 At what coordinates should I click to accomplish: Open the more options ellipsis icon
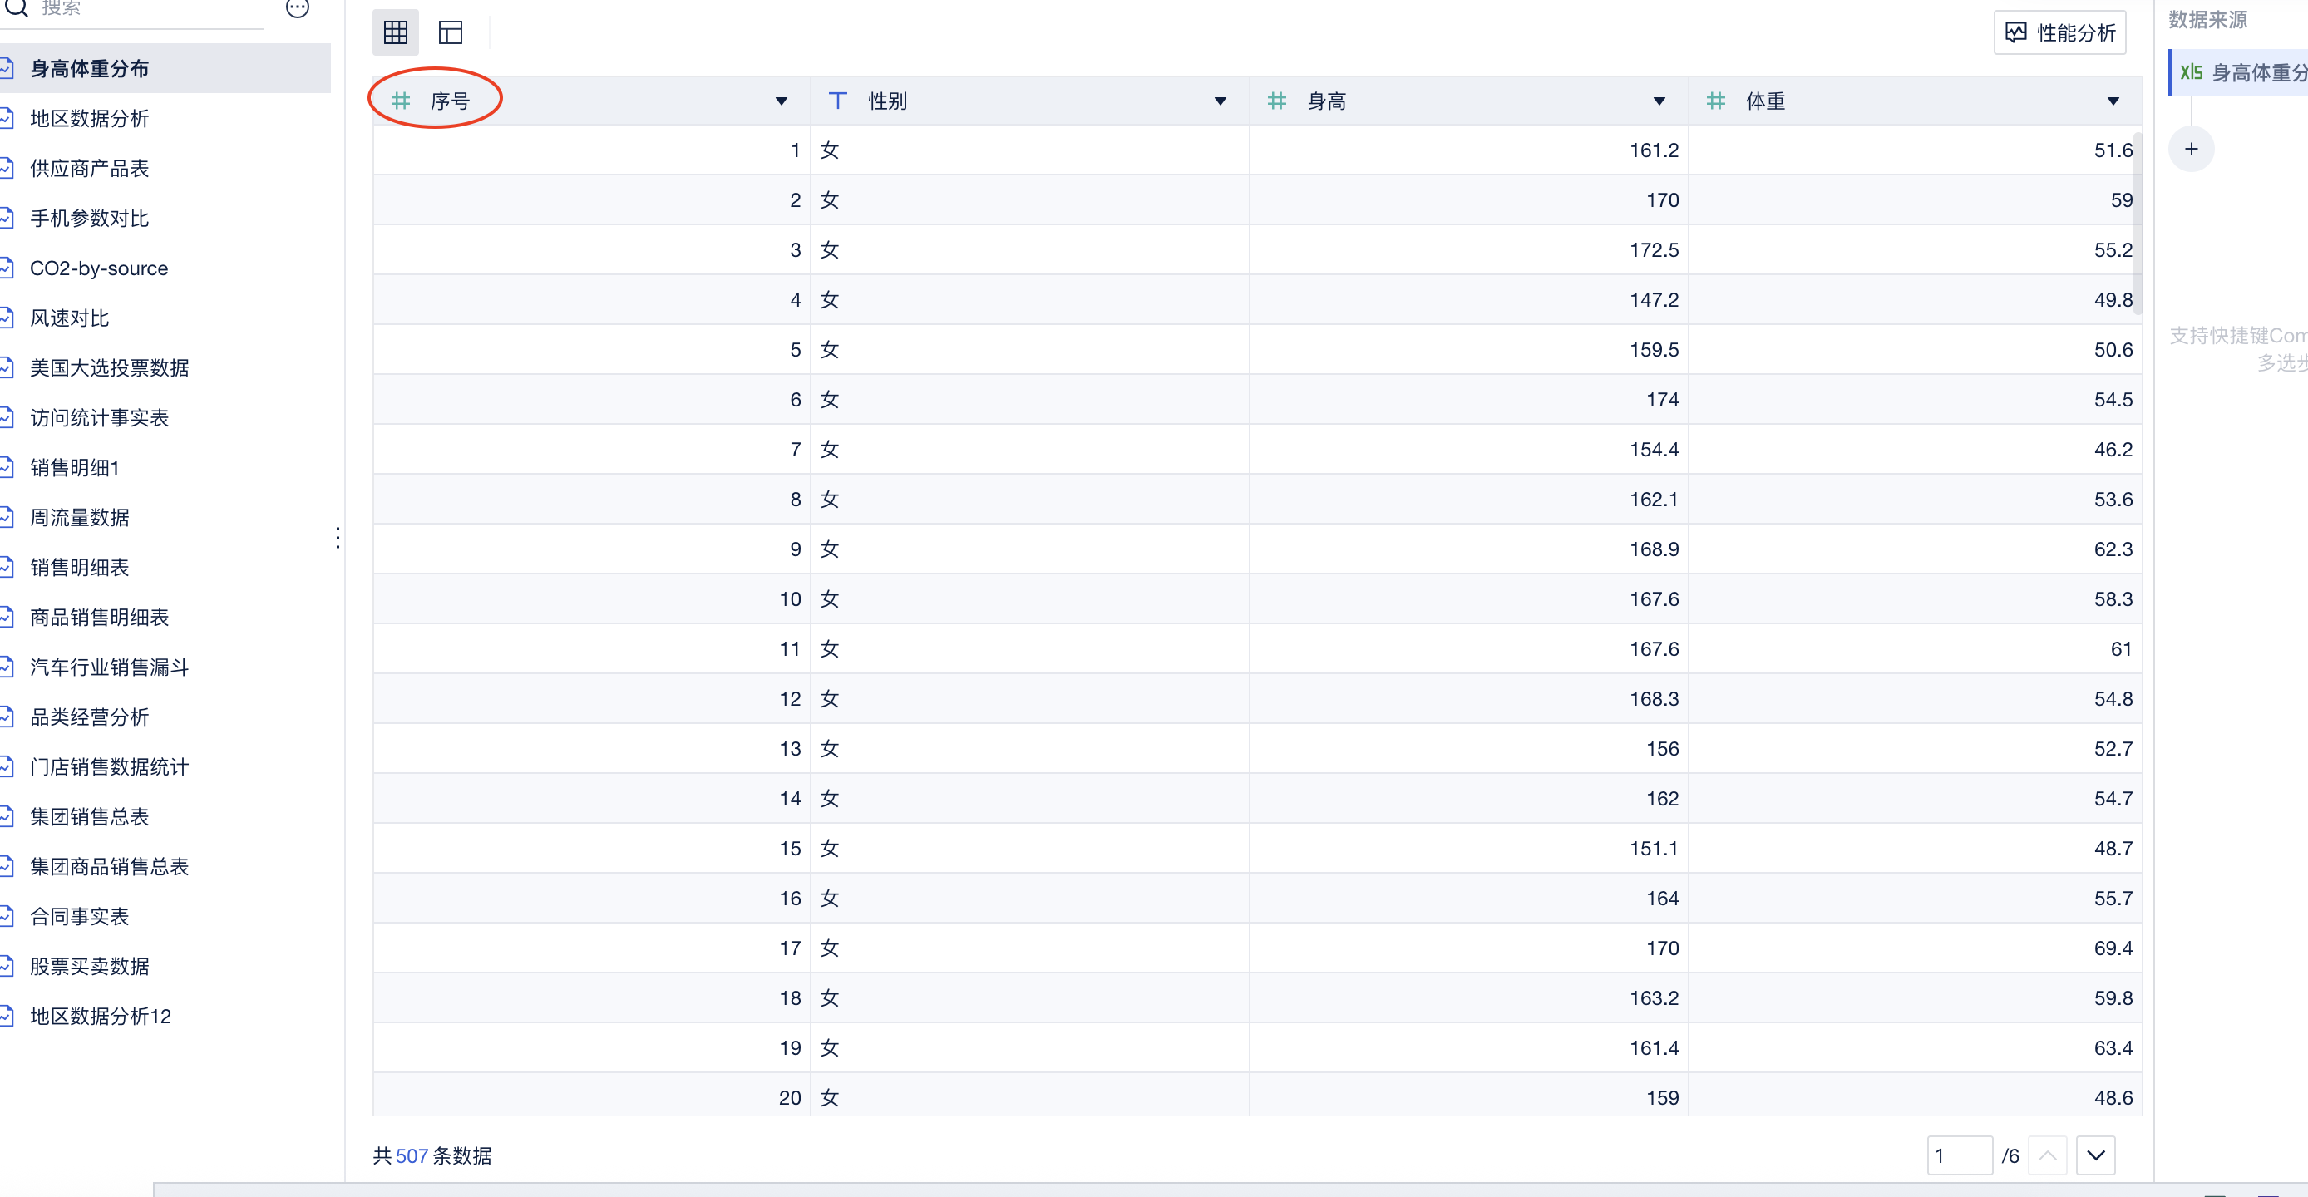[298, 8]
